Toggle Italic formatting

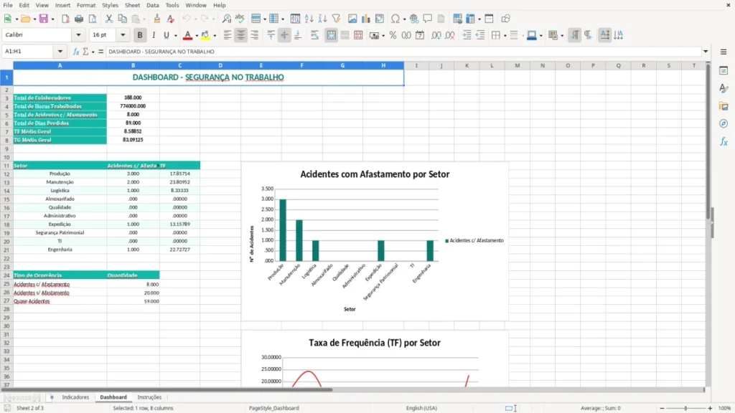[154, 35]
